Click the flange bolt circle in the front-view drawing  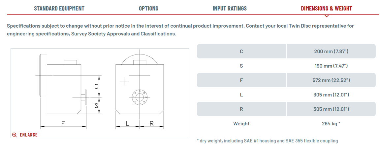click(139, 96)
